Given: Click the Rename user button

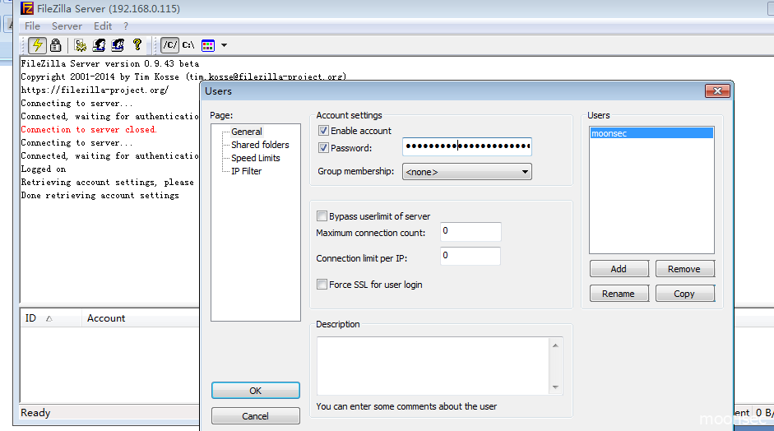Looking at the screenshot, I should click(619, 294).
